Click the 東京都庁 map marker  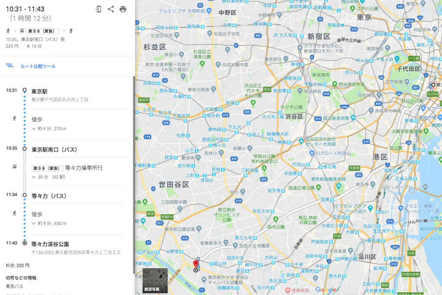(x=286, y=59)
